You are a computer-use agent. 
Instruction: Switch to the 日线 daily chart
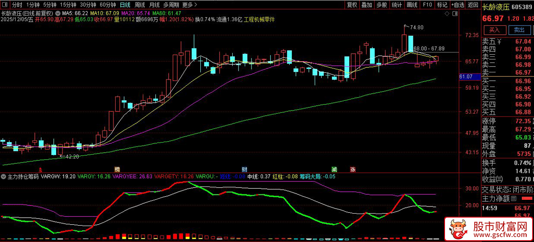[x=125, y=5]
